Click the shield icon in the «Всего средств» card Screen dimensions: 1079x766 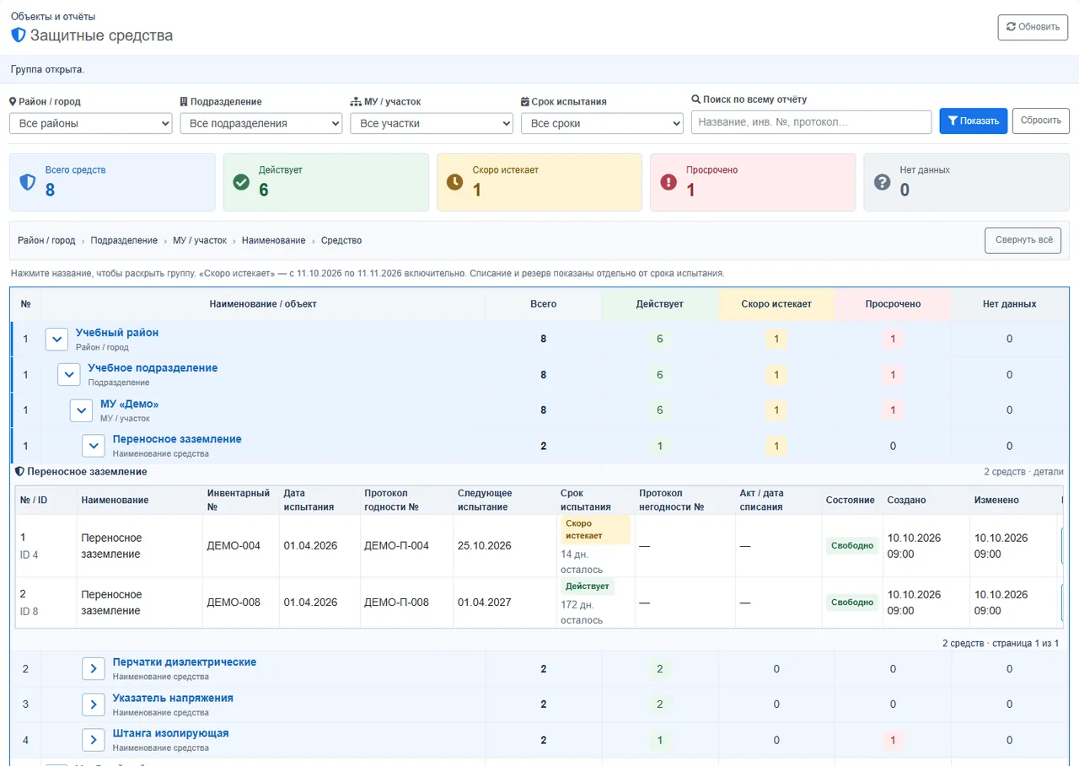pos(28,182)
